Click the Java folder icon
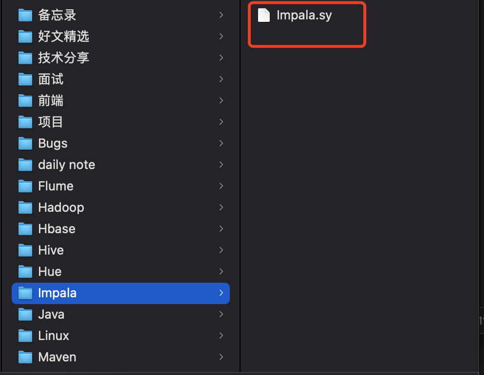The image size is (484, 375). click(x=25, y=314)
